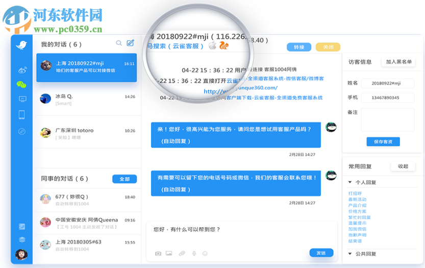Viewport: 425px width, 268px height.
Task: Open the Weibo channel in sidebar
Action: (x=22, y=70)
